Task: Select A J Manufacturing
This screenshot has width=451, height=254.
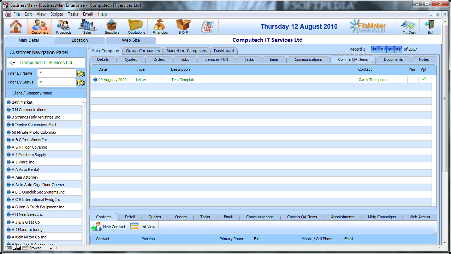Action: [x=44, y=230]
